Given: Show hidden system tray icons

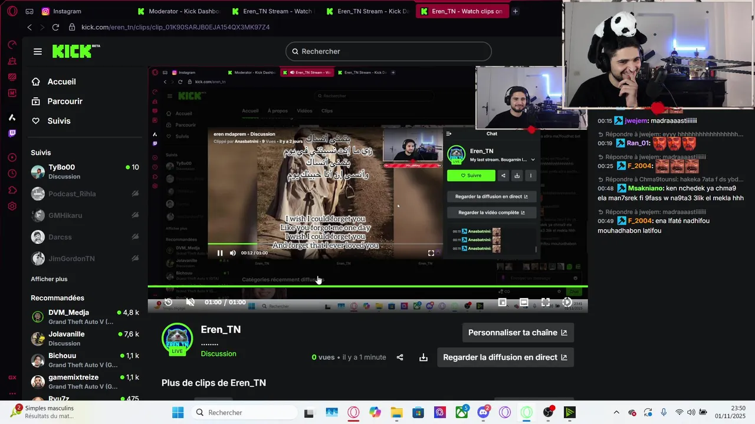Looking at the screenshot, I should (x=616, y=412).
